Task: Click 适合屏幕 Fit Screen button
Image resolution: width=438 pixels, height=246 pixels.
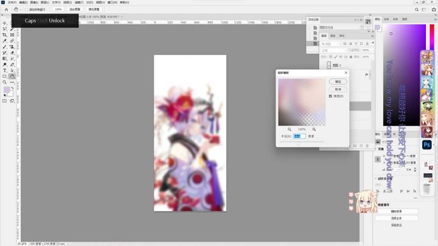Action: coord(75,9)
